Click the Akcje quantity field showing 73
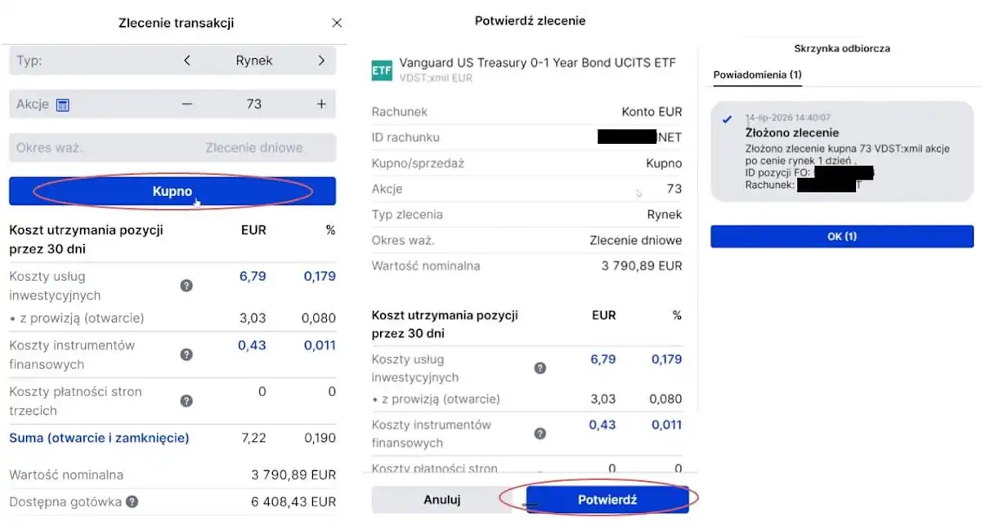This screenshot has width=981, height=526. tap(253, 104)
